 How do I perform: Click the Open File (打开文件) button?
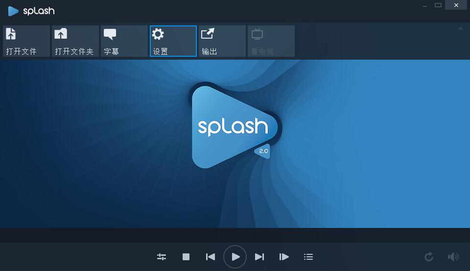[26, 41]
